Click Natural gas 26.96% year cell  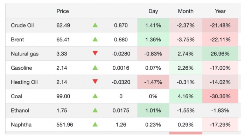click(x=220, y=54)
